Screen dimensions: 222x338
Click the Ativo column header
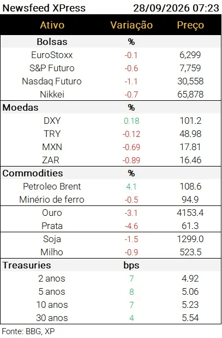tap(52, 25)
